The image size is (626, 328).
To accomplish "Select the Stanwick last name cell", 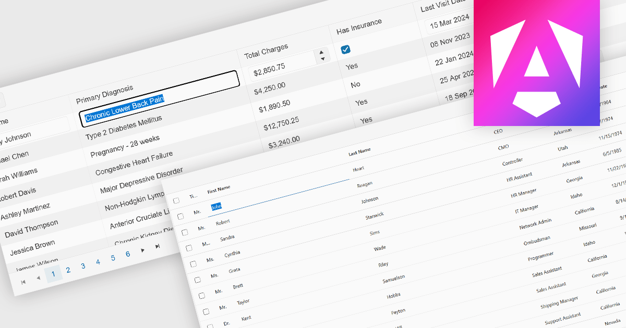I will (x=375, y=215).
